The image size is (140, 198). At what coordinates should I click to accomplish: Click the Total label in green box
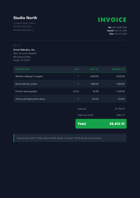pos(82,124)
